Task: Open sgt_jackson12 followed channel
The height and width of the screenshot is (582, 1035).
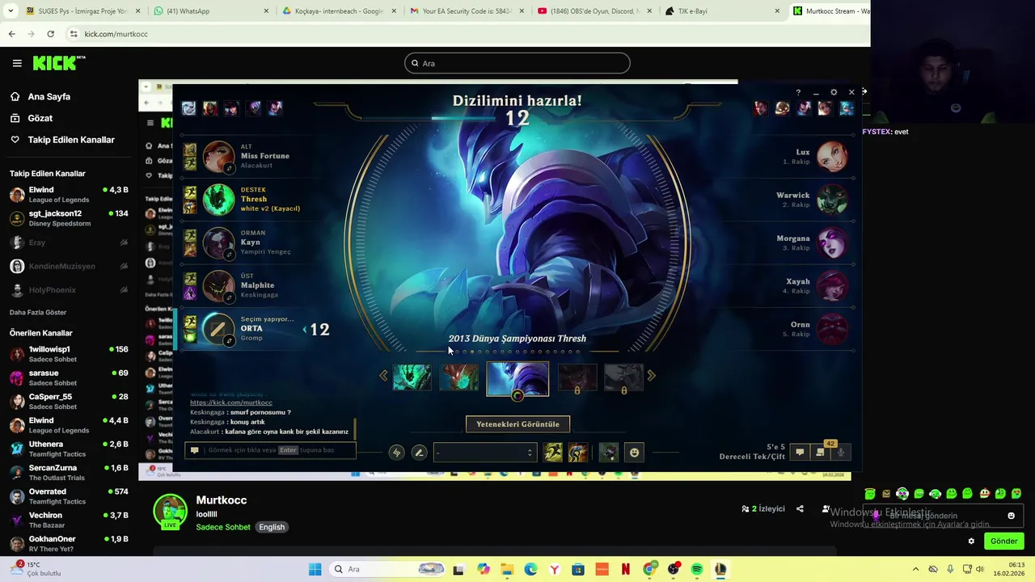Action: coord(69,218)
